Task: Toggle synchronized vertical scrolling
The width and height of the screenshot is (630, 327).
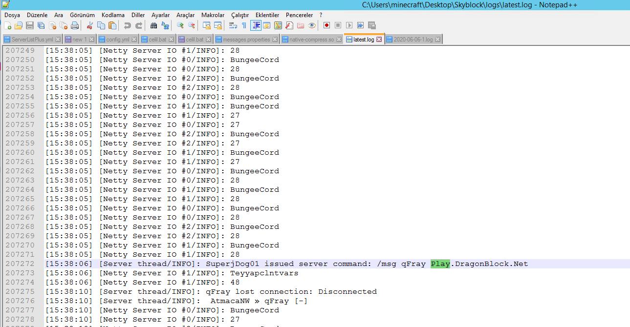Action: 207,25
